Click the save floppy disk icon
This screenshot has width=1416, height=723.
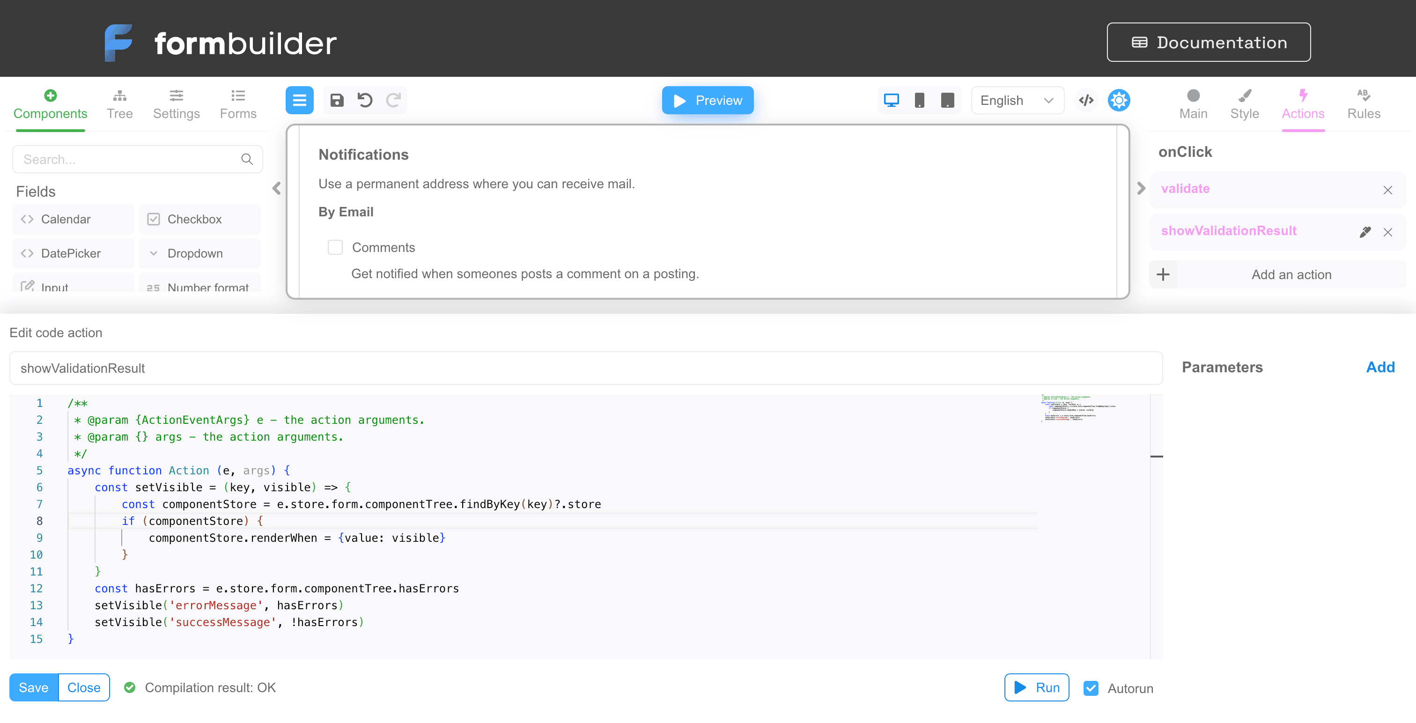point(336,100)
